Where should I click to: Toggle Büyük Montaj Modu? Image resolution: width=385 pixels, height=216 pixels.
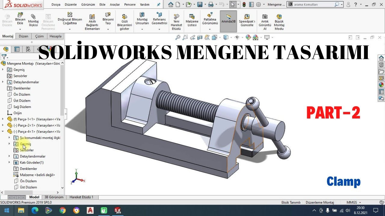(x=279, y=22)
